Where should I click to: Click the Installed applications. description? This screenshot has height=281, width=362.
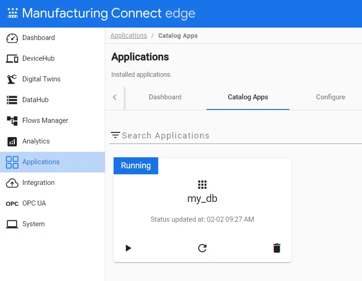141,75
